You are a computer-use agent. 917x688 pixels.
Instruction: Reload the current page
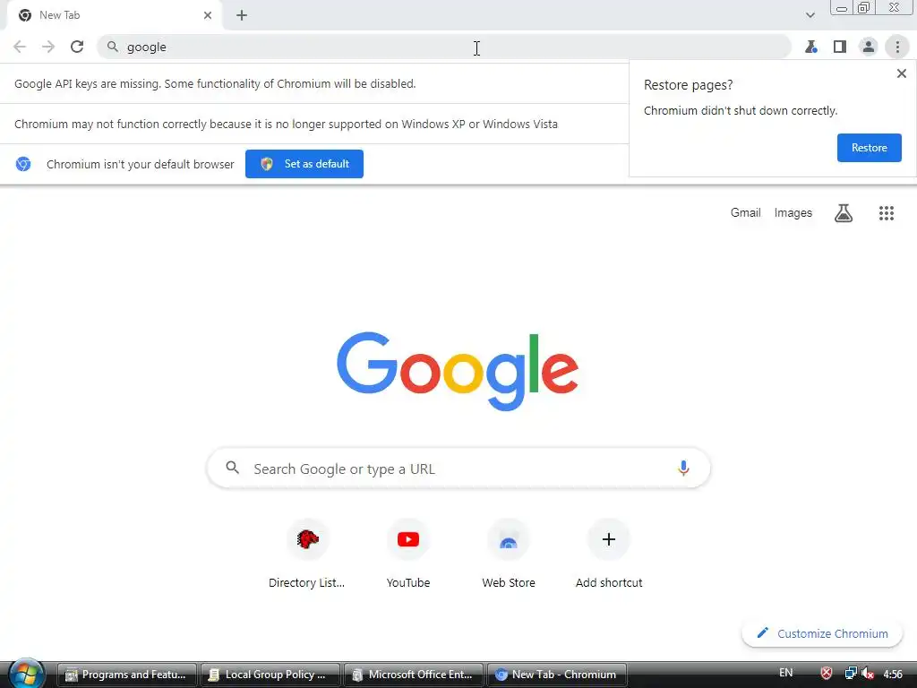(77, 47)
